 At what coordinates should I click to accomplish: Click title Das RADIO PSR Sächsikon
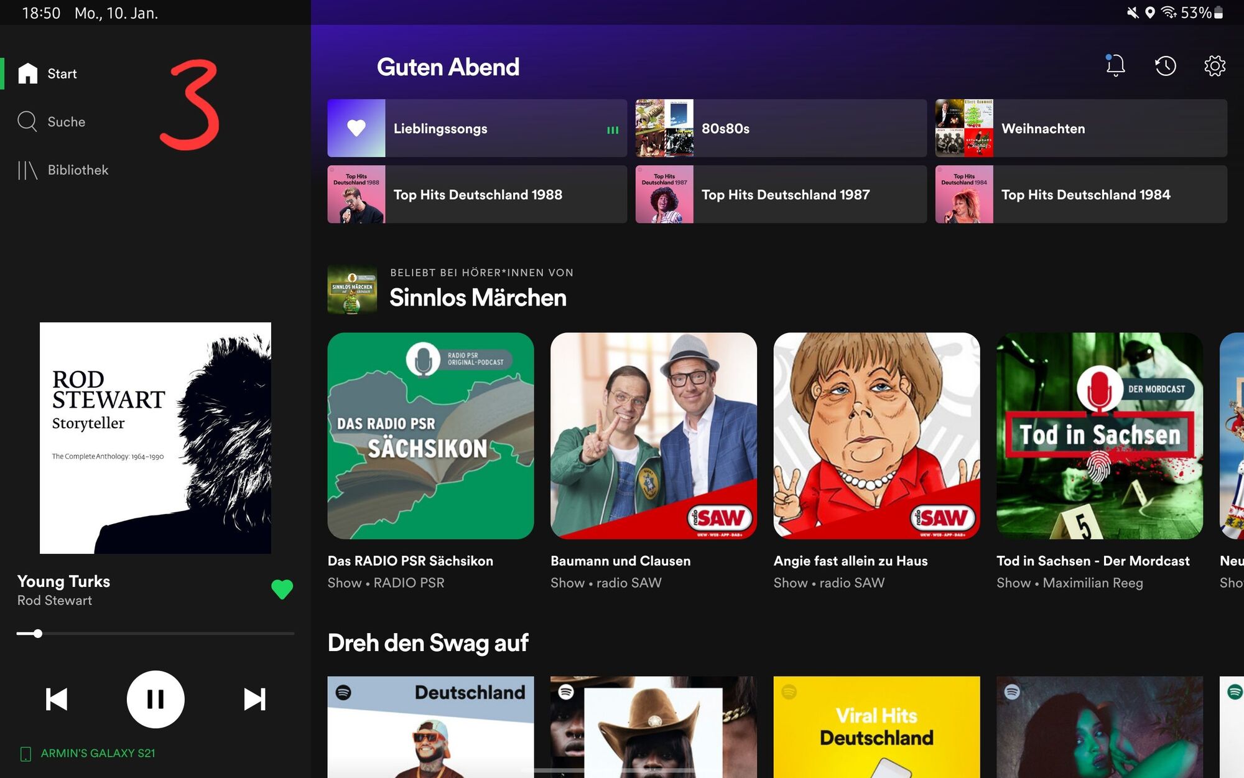tap(411, 561)
